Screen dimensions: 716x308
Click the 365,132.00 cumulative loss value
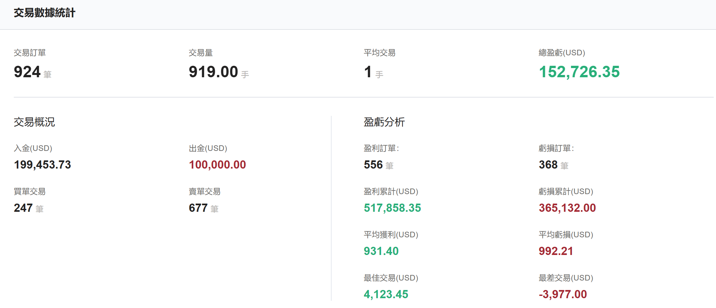[567, 208]
